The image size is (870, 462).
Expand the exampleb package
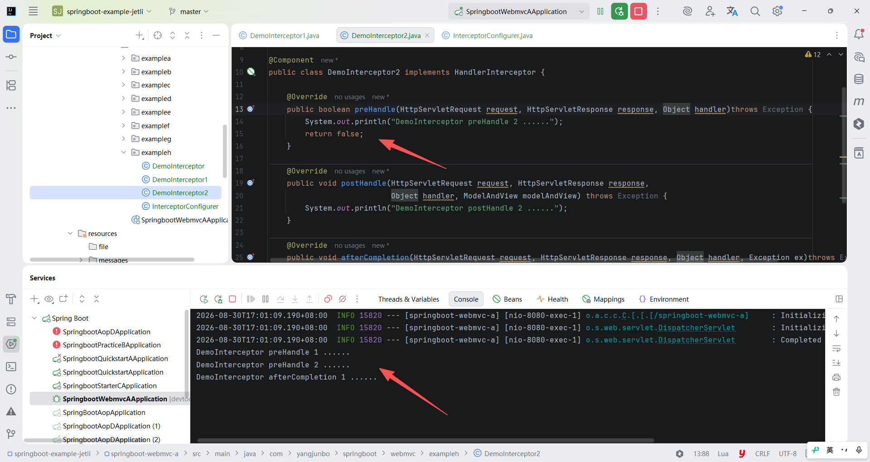pyautogui.click(x=123, y=72)
